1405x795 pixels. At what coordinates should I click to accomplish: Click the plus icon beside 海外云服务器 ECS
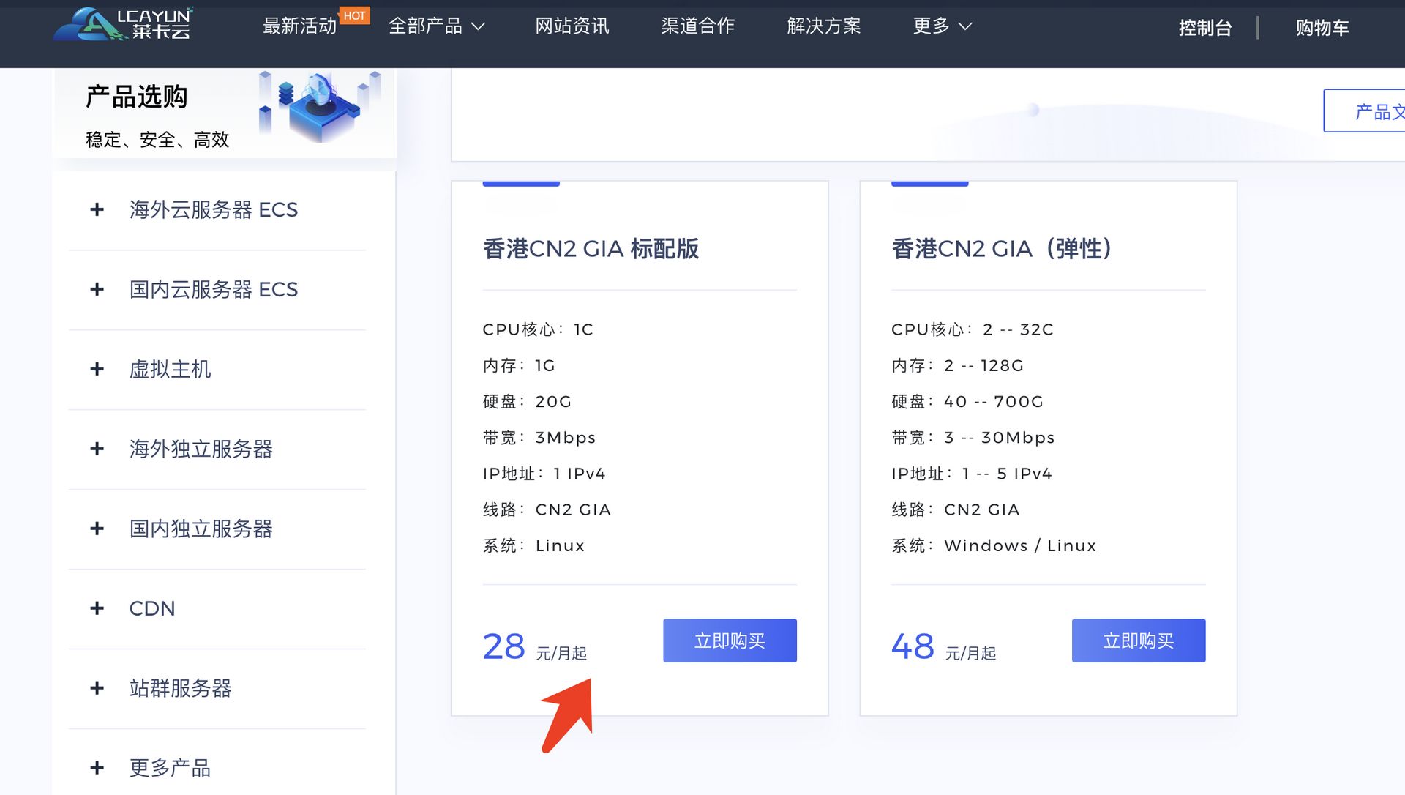pyautogui.click(x=97, y=210)
